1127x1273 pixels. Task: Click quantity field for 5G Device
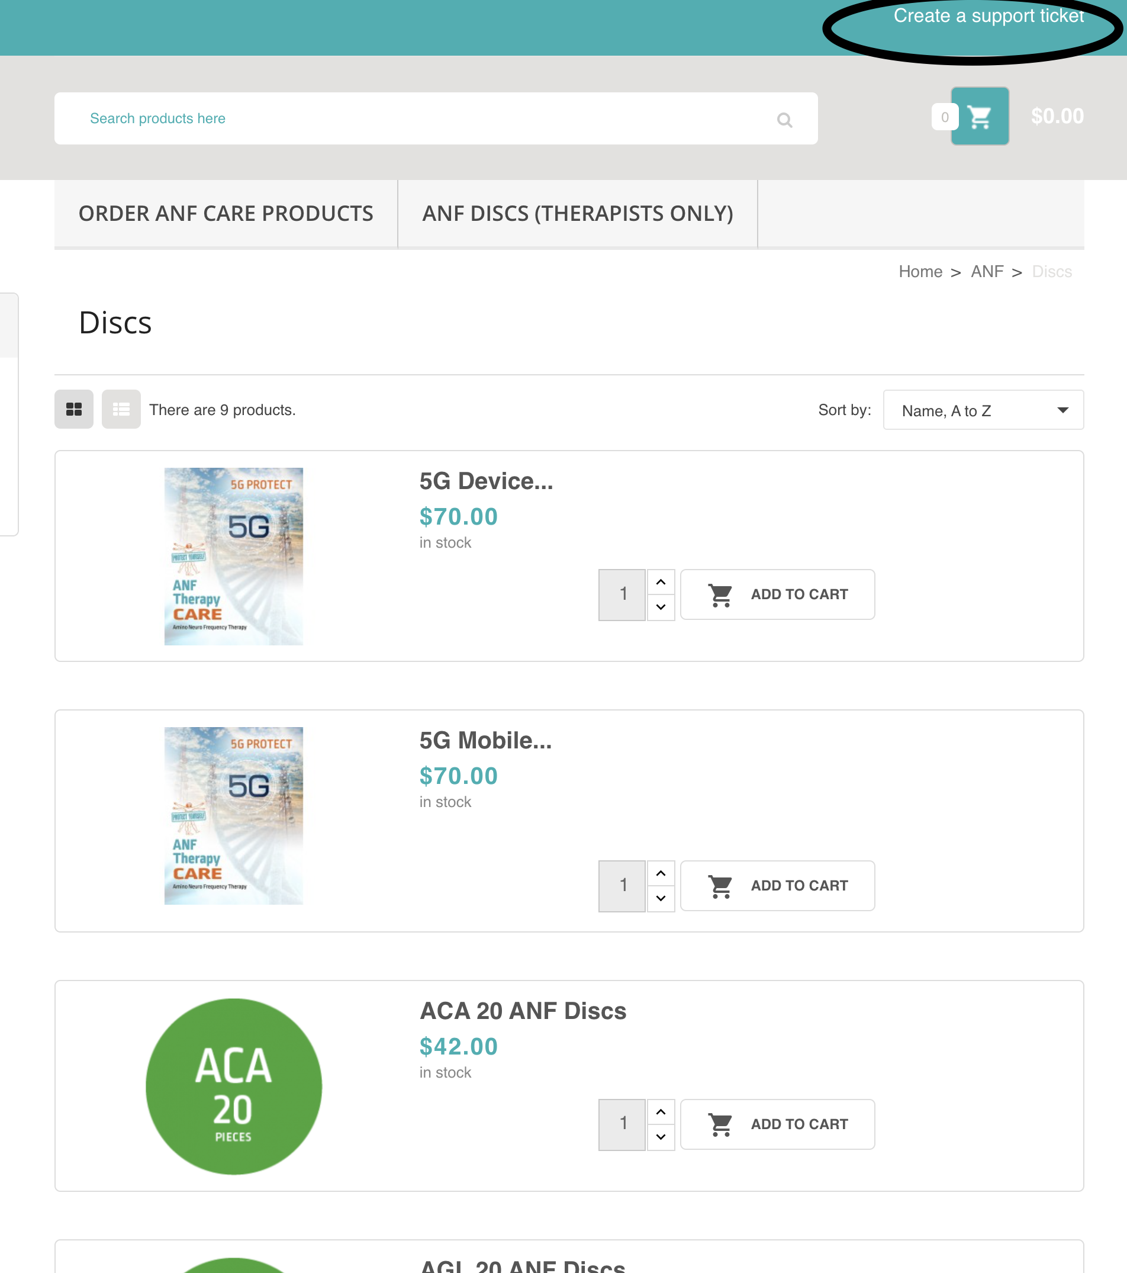(622, 595)
